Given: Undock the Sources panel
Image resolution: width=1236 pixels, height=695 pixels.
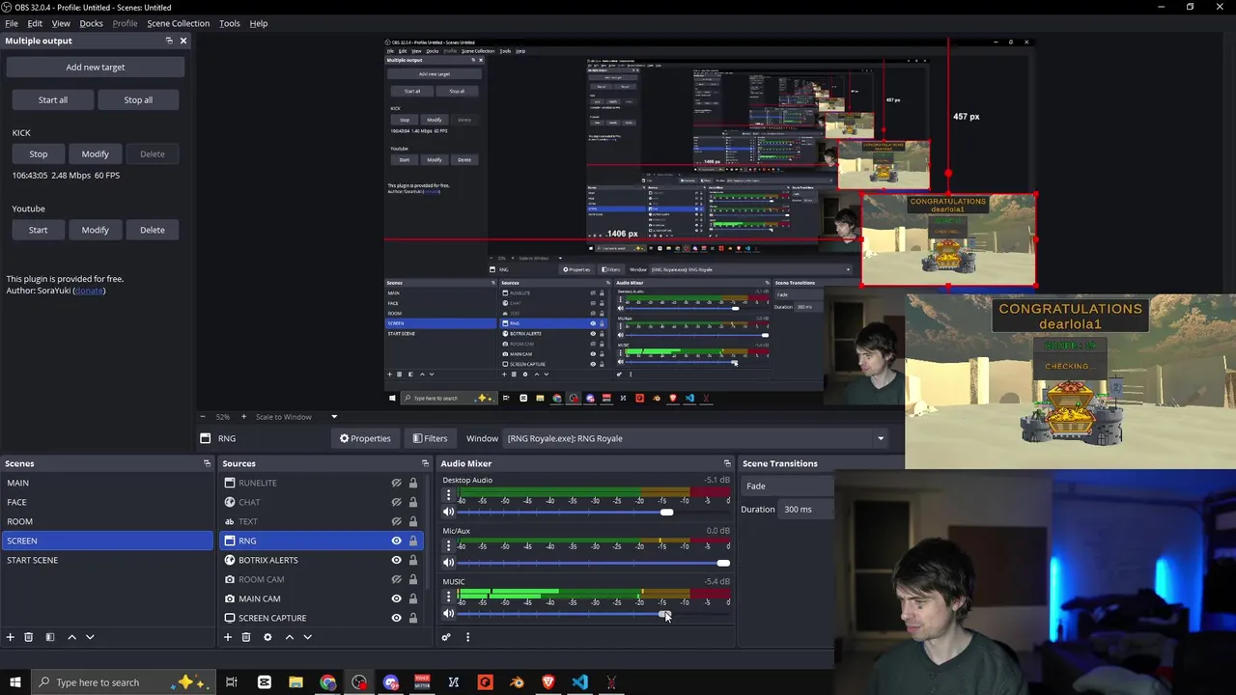Looking at the screenshot, I should click(x=425, y=463).
